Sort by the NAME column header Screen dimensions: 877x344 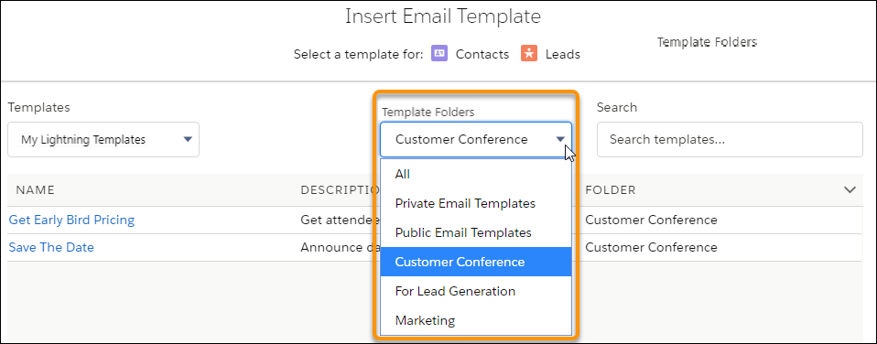[x=35, y=190]
